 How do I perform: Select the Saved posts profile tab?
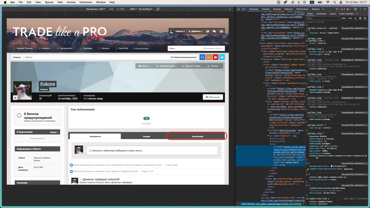pos(197,137)
